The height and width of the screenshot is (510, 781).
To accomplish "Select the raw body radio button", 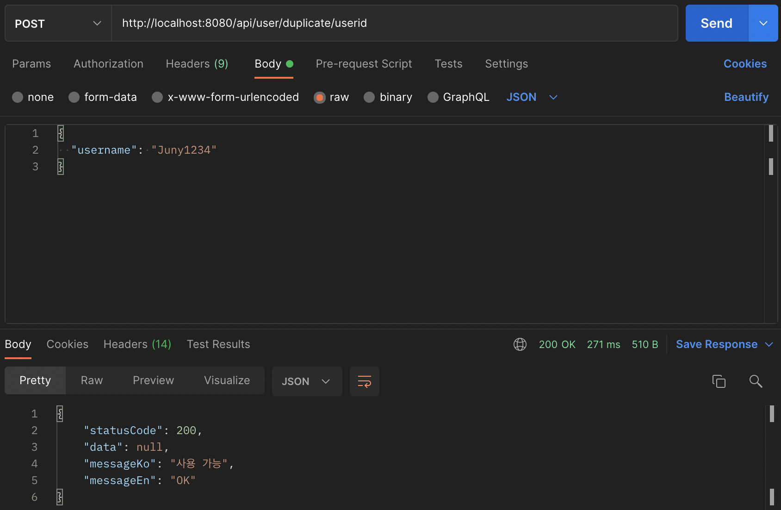I will [319, 97].
